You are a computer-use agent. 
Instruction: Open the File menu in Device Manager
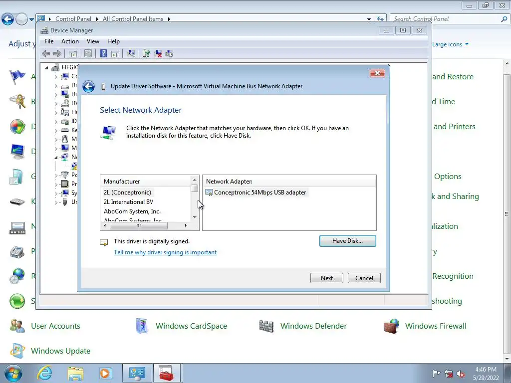49,41
